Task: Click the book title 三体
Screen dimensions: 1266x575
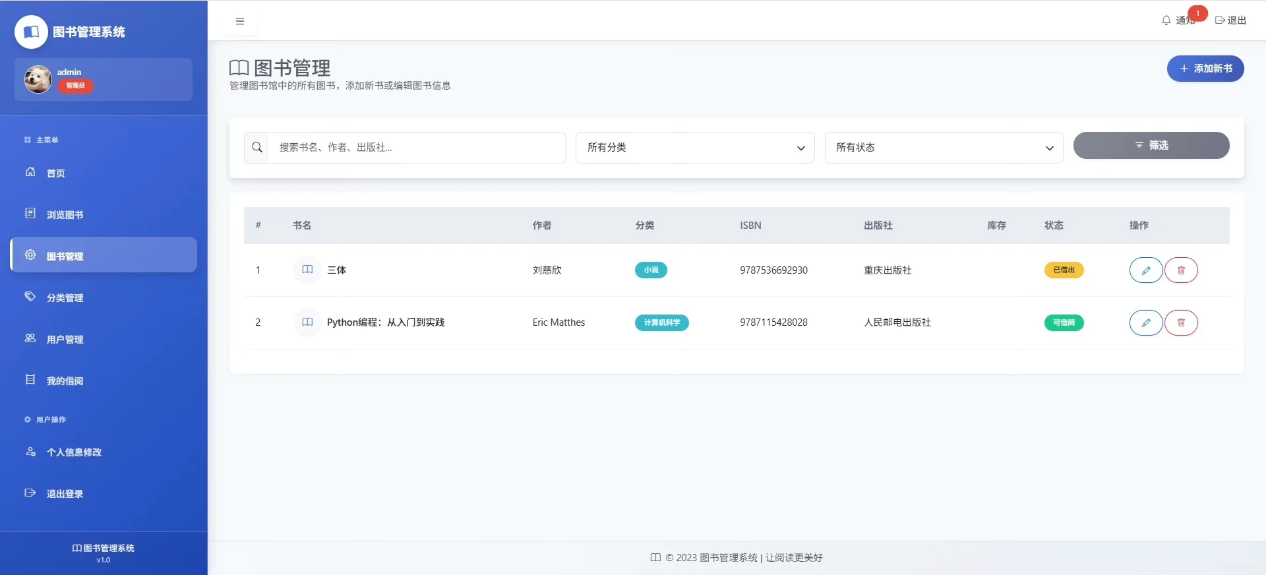Action: point(336,270)
